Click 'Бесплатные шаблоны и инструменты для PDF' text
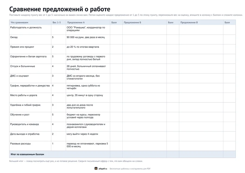Image resolution: width=245 pixels, height=173 pixels. [x=130, y=169]
